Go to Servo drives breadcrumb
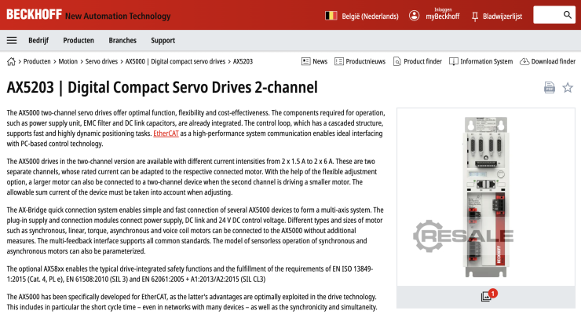581x318 pixels. coord(101,61)
